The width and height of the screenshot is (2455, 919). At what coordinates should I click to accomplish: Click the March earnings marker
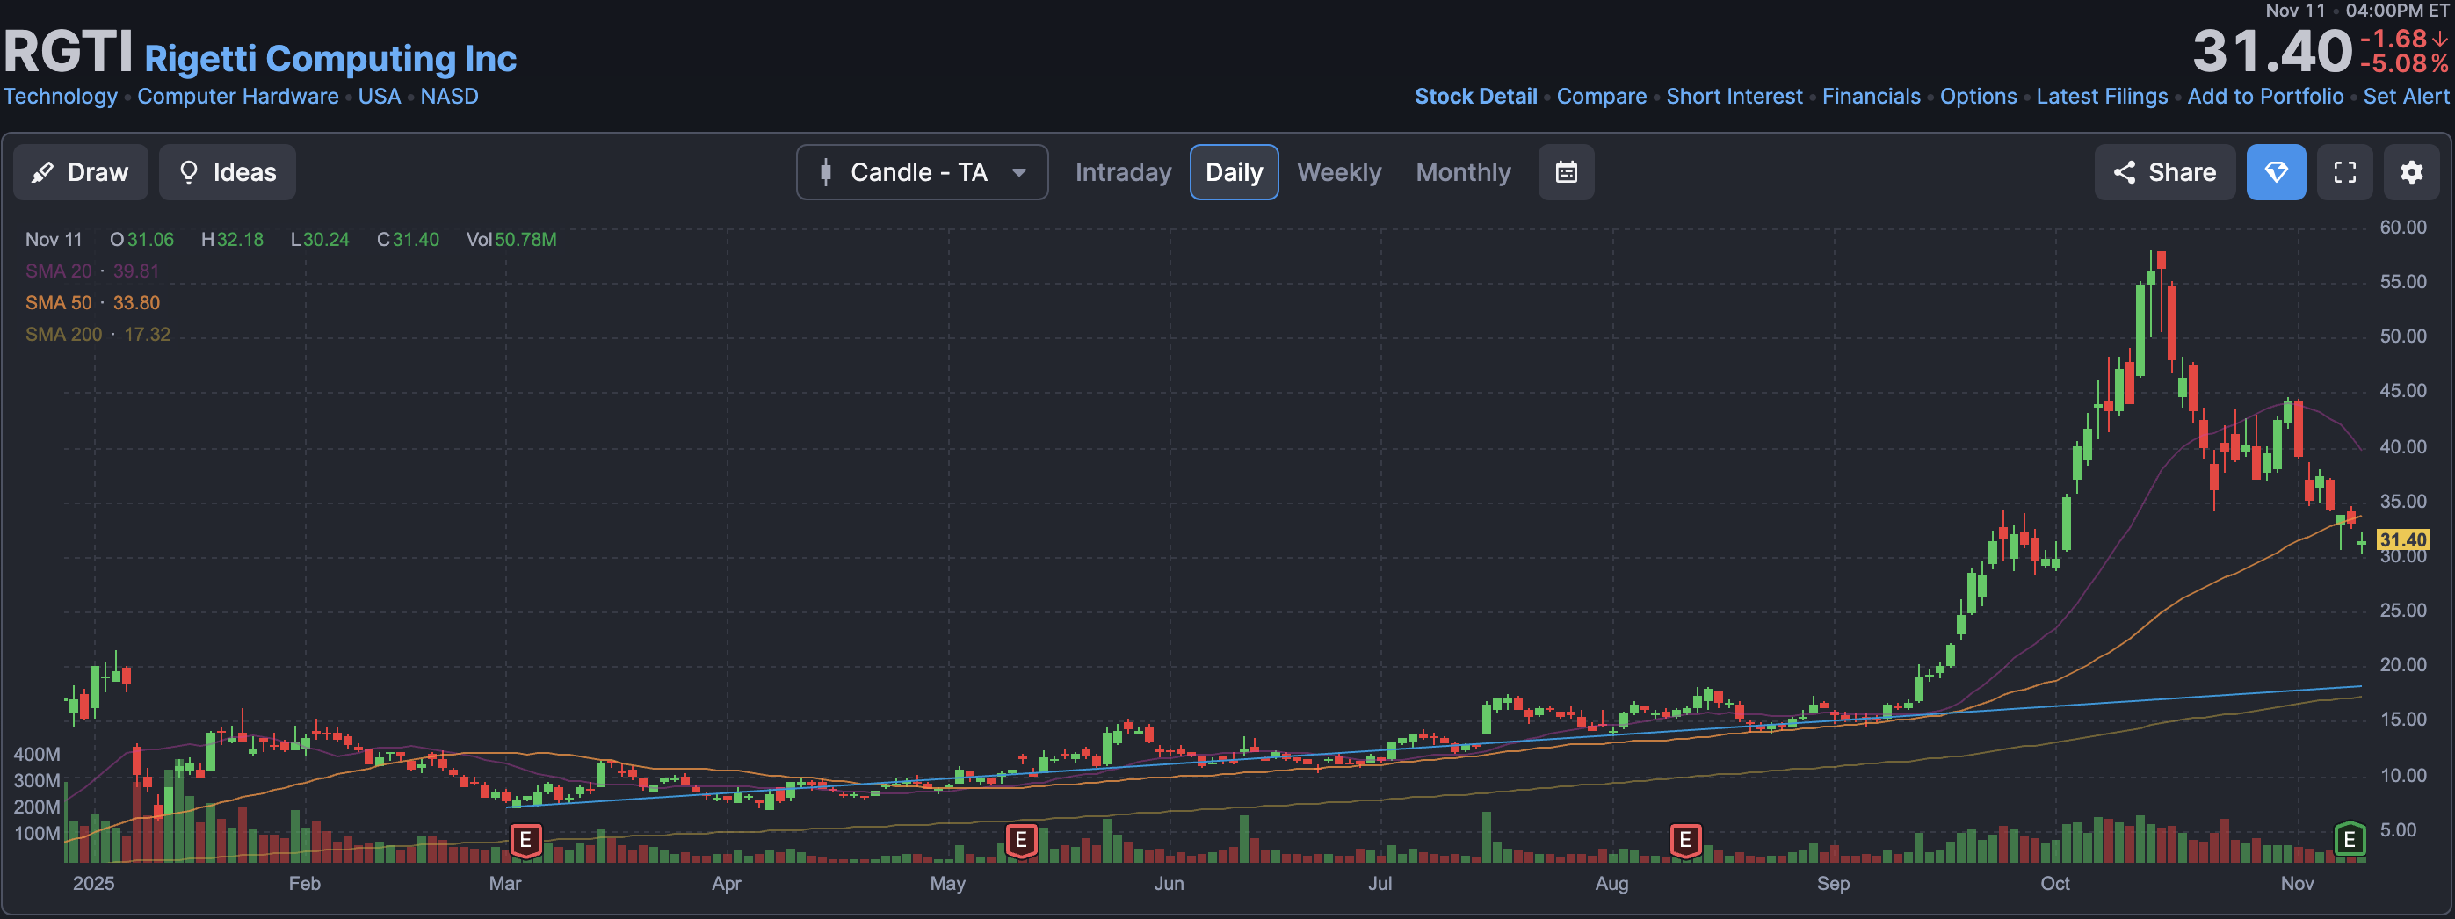coord(525,840)
